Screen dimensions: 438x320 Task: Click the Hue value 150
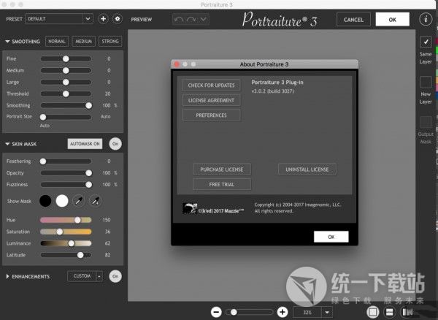107,220
